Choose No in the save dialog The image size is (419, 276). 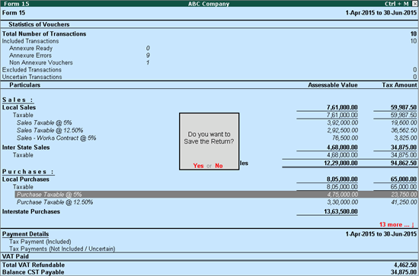pos(219,166)
